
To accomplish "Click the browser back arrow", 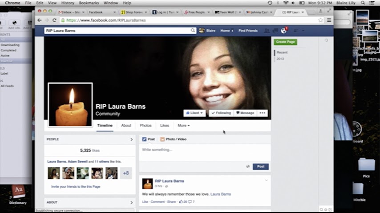I will [x=40, y=20].
